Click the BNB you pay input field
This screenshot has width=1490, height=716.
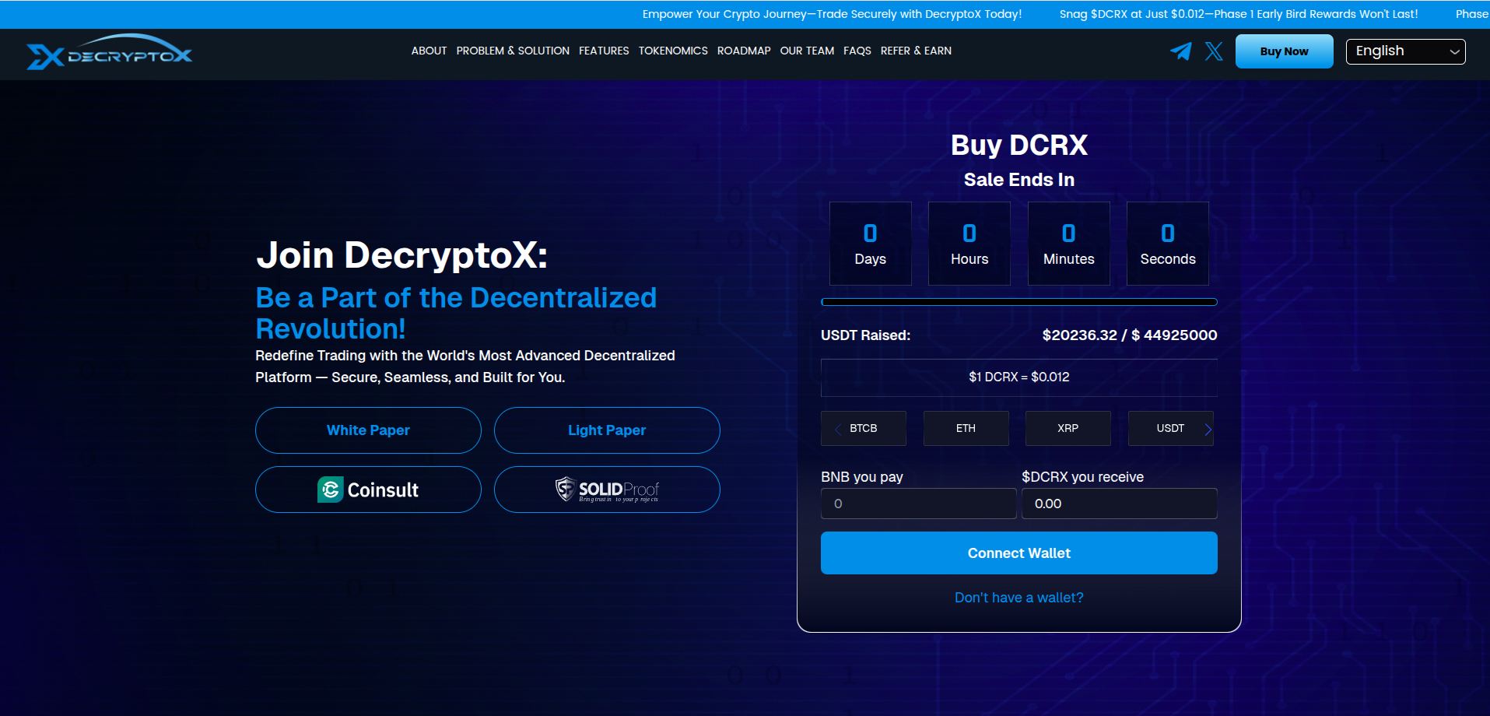[919, 504]
